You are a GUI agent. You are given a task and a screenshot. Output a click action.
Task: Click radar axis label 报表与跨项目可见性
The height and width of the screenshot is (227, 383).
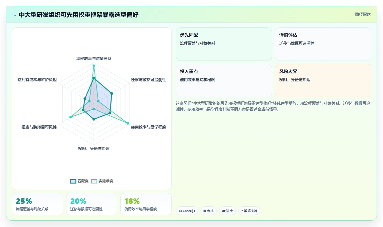(39, 127)
